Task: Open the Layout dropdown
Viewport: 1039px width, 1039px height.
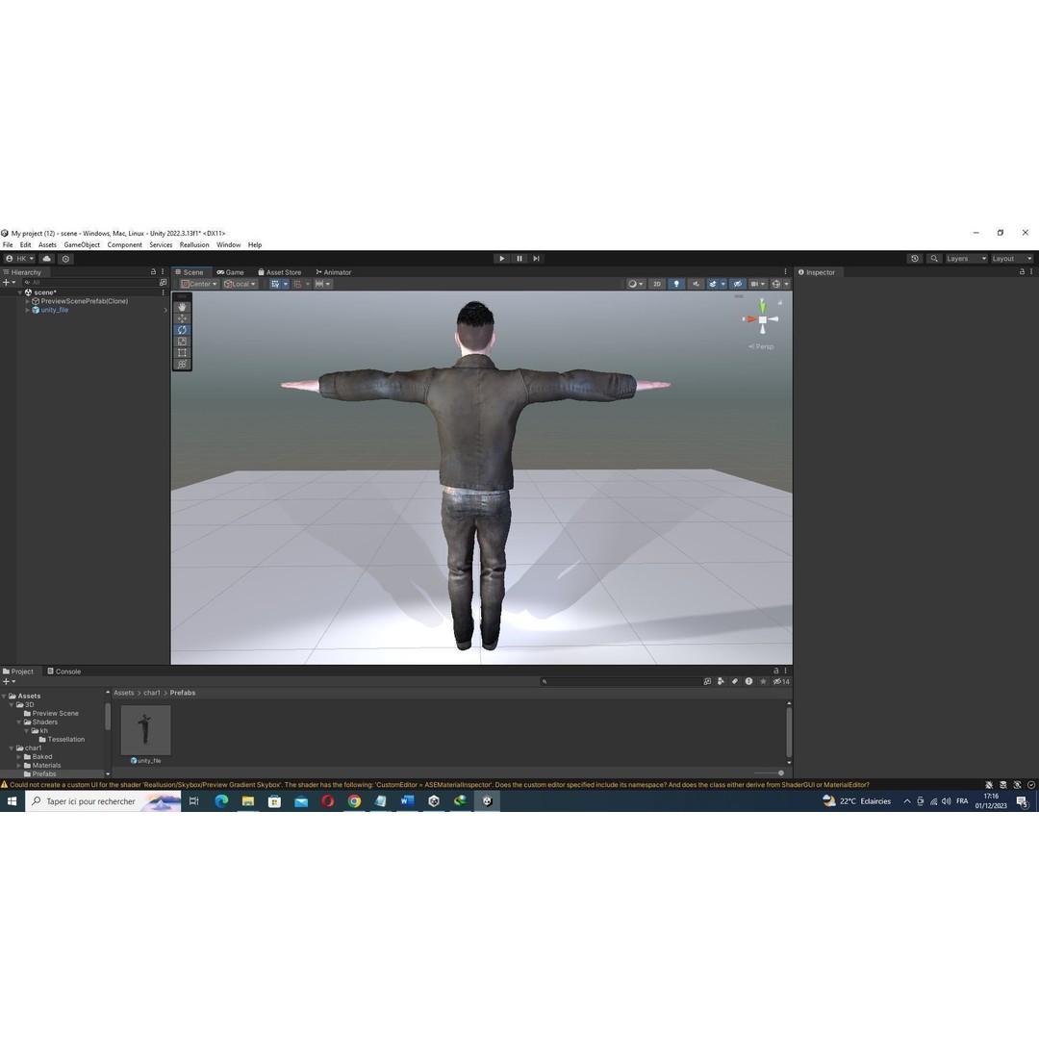Action: coord(1012,259)
